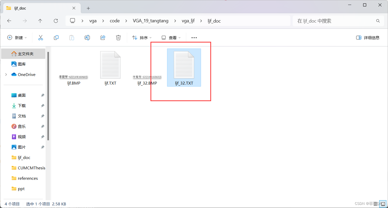Go forward with the right arrow
The image size is (388, 208).
click(x=25, y=21)
